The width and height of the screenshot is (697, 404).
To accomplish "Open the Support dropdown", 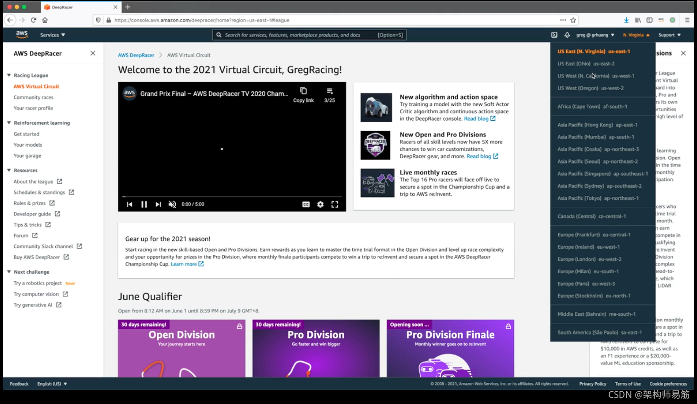I will (x=670, y=35).
